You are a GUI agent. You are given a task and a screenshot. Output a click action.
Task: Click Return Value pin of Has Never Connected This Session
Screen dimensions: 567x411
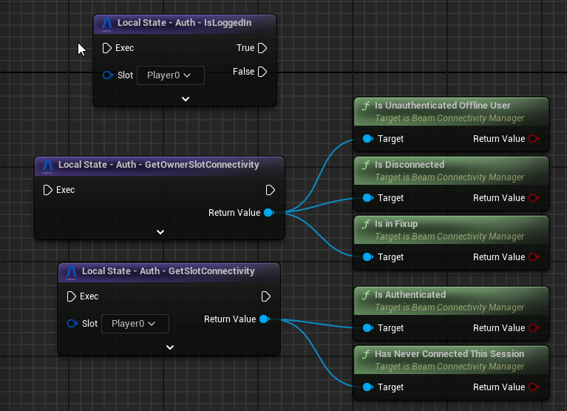coord(534,387)
